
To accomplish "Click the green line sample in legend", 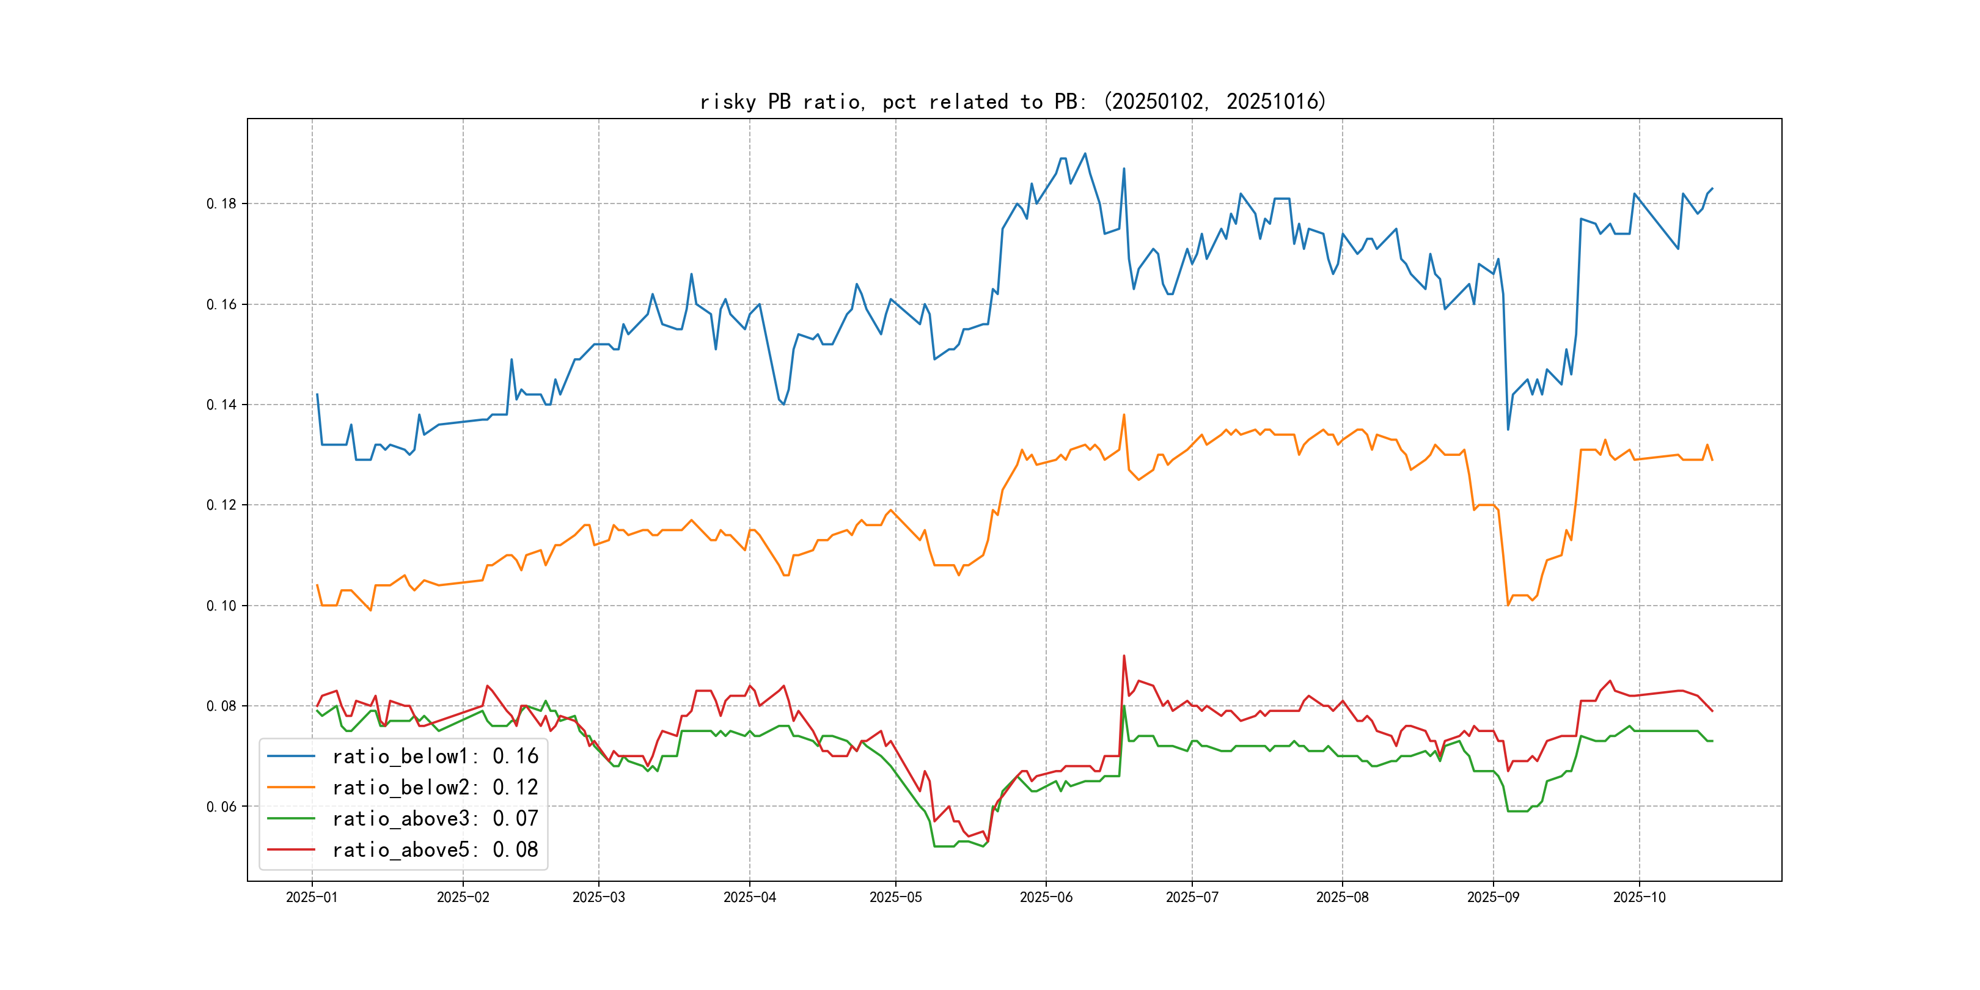I will tap(290, 819).
